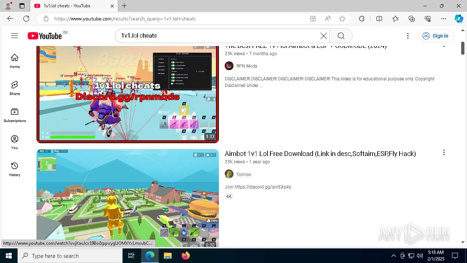467x263 pixels.
Task: Enable read aloud in address bar
Action: pos(328,19)
